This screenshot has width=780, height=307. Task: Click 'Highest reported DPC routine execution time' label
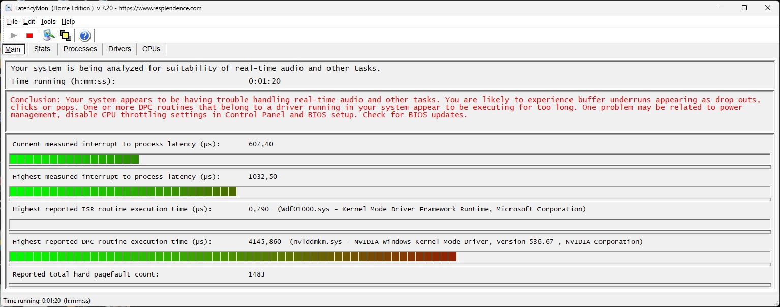112,242
